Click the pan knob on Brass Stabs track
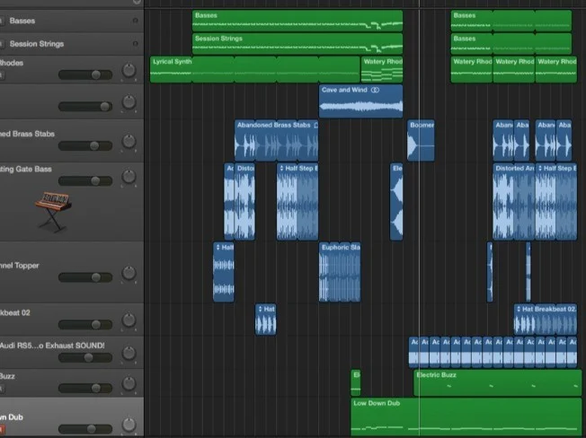586x438 pixels. (x=129, y=142)
